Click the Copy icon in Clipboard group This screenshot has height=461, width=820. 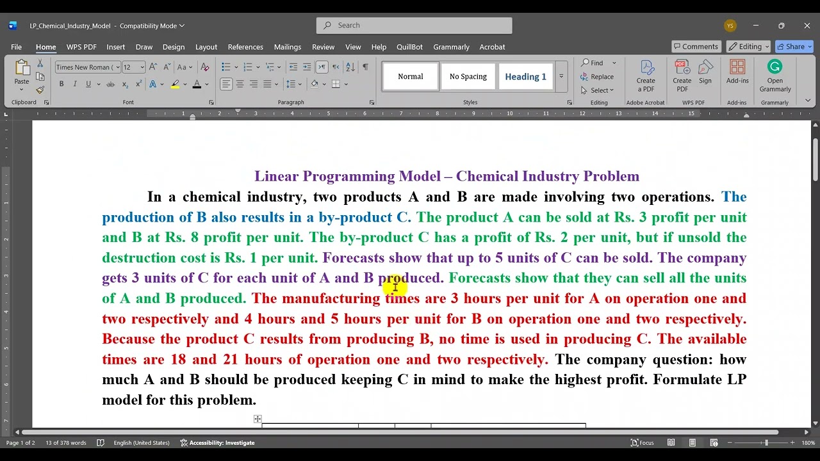point(40,77)
